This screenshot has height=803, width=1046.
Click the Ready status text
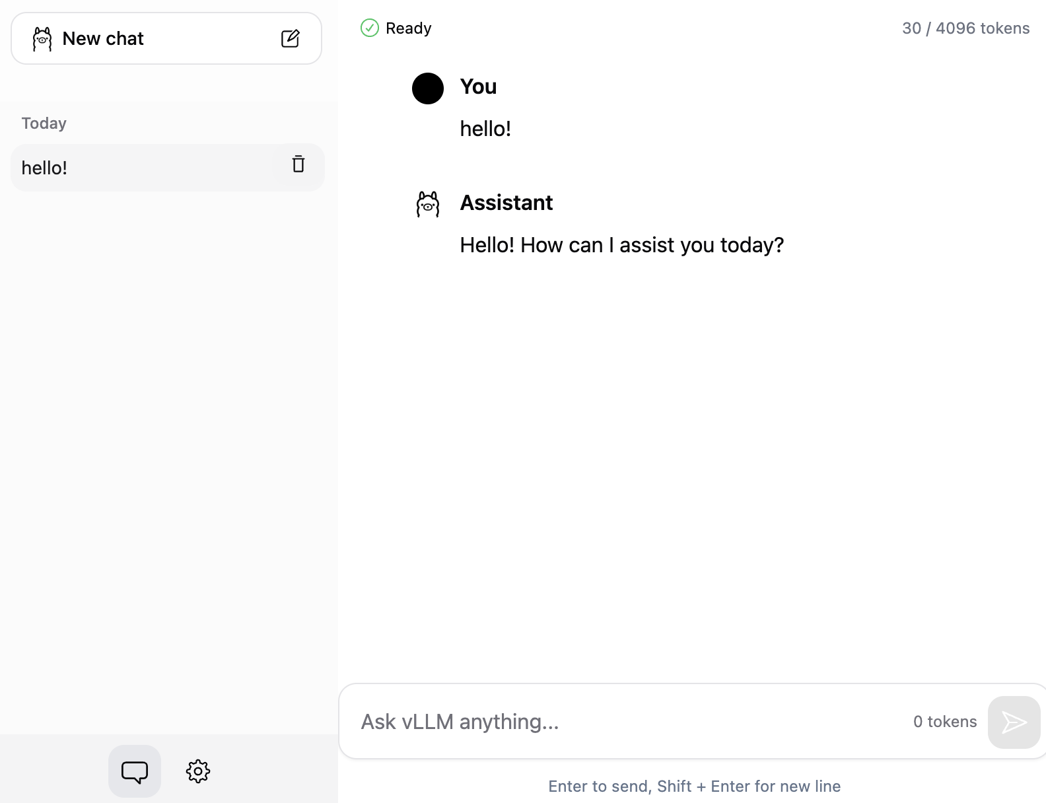click(408, 28)
